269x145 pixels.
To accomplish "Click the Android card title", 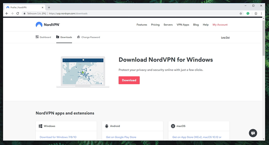I will tap(115, 126).
